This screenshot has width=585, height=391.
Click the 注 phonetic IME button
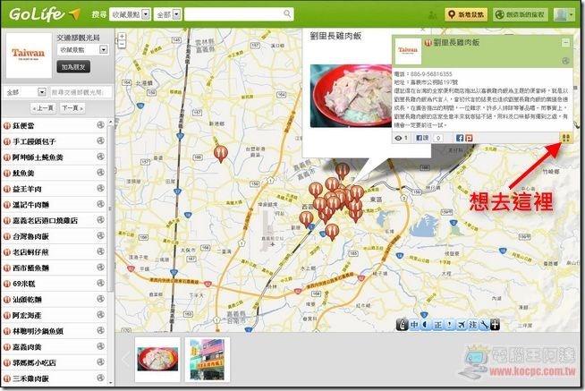[x=472, y=325]
